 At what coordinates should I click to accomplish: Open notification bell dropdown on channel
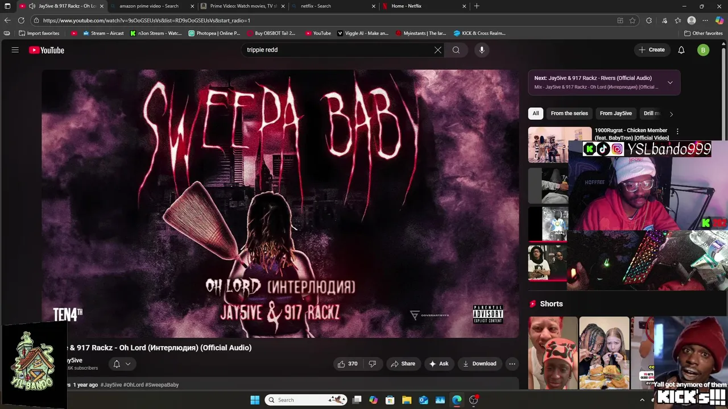click(122, 364)
